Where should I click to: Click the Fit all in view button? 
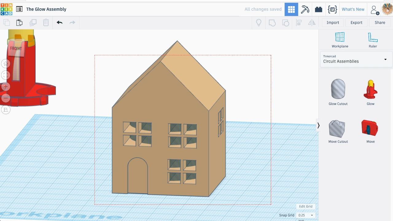6,75
